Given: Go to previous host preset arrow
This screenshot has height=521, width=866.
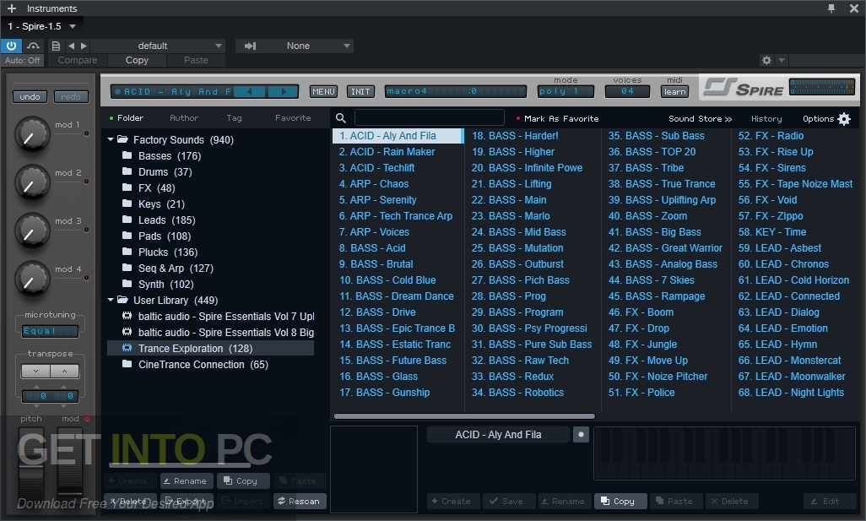Looking at the screenshot, I should (71, 46).
